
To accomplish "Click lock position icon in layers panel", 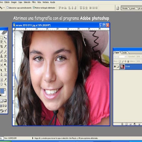I will pos(125,61).
